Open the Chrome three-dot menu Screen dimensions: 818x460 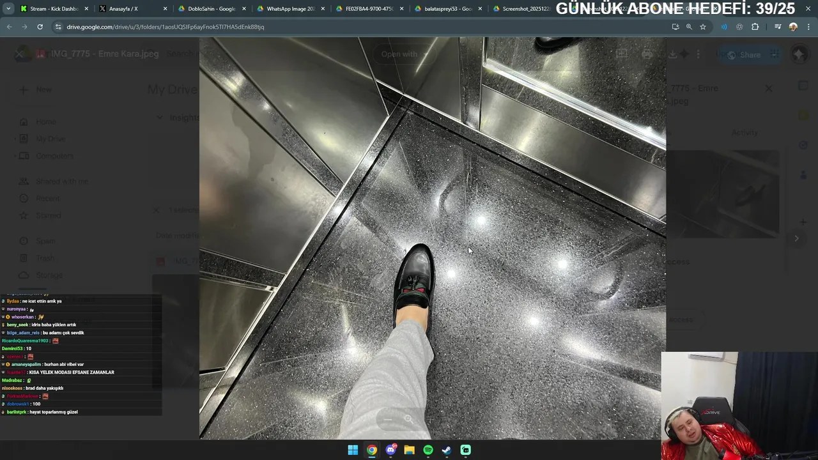(x=808, y=27)
